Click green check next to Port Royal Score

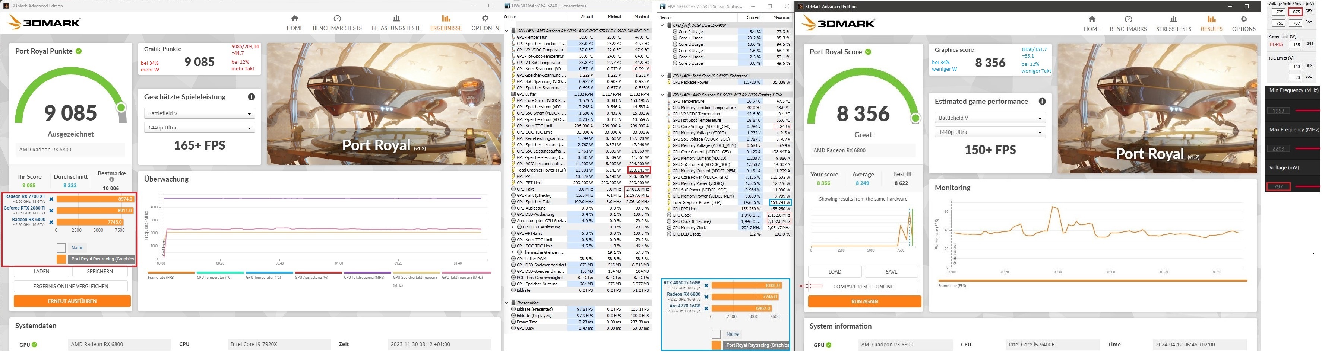(868, 52)
